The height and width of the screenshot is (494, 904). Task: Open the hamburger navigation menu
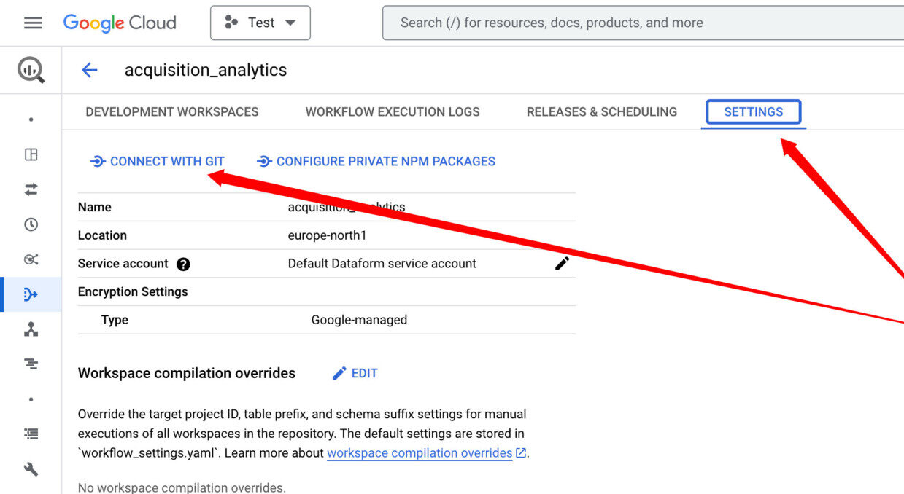(x=33, y=23)
